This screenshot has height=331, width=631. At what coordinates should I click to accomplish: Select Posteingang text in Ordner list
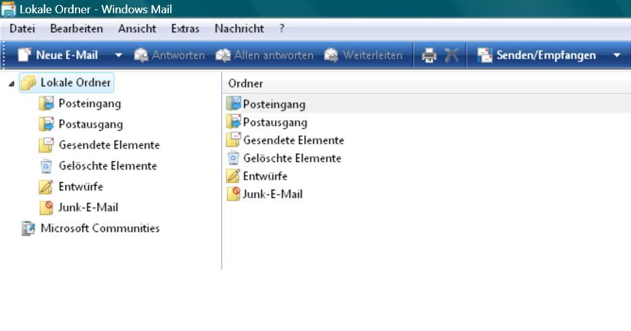[x=274, y=104]
